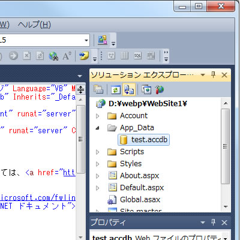Select the Account folder
Screen dimensions: 240x240
(x=134, y=116)
